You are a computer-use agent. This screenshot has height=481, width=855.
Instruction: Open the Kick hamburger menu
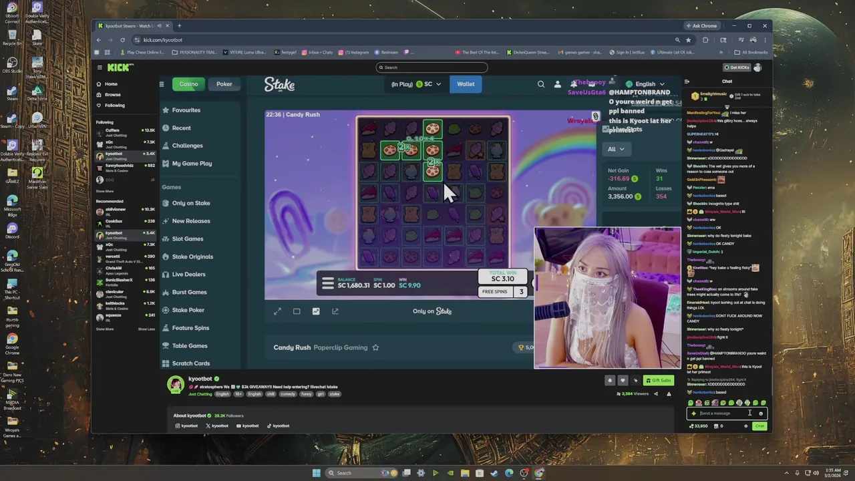pos(100,67)
